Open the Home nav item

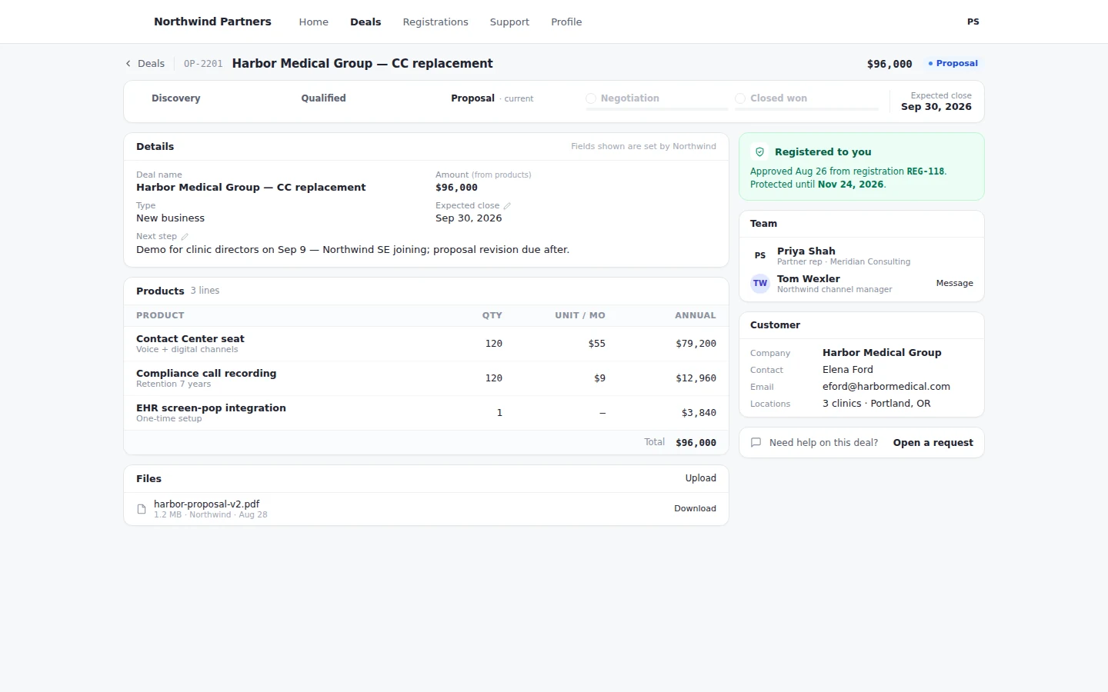(314, 22)
